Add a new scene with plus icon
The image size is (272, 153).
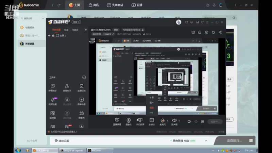pyautogui.click(x=86, y=30)
